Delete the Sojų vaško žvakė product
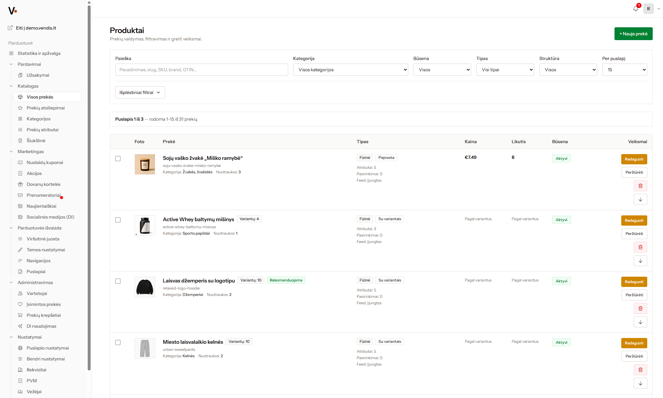The image size is (663, 398). 640,186
